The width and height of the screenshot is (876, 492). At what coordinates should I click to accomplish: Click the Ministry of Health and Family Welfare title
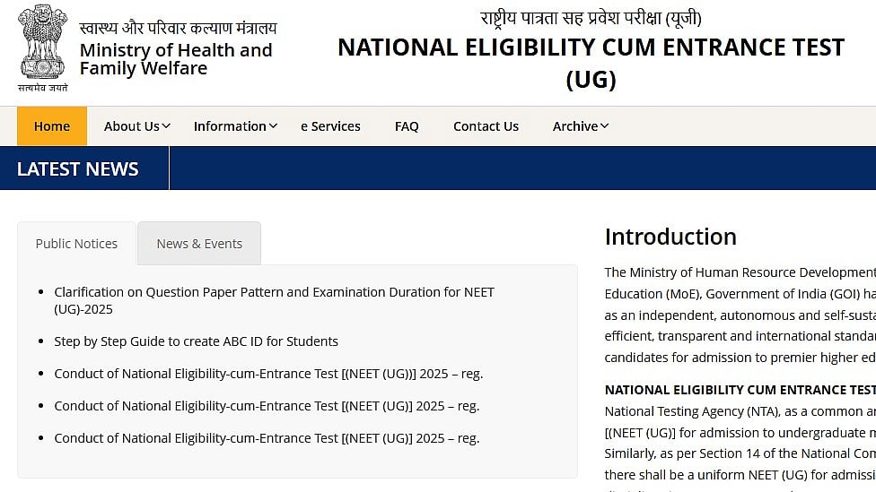pos(175,59)
